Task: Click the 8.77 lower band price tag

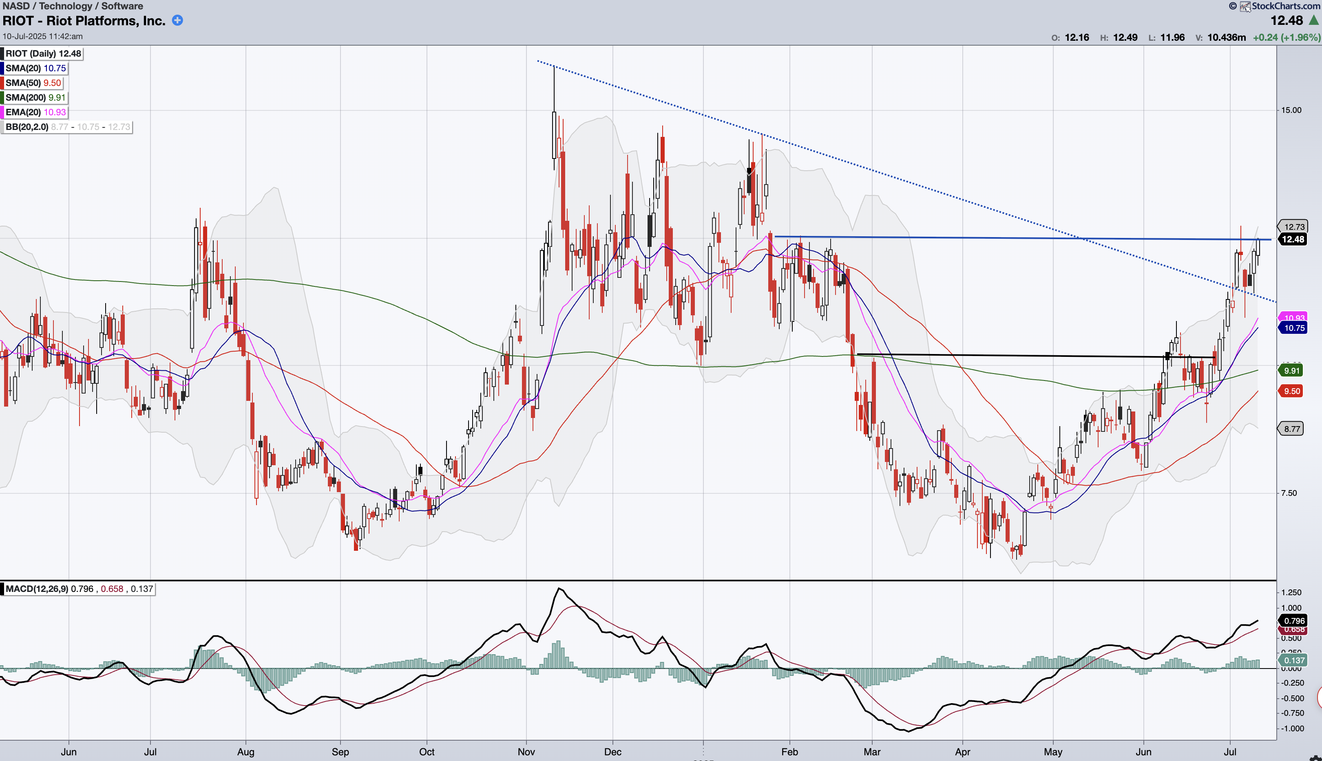Action: point(1291,429)
